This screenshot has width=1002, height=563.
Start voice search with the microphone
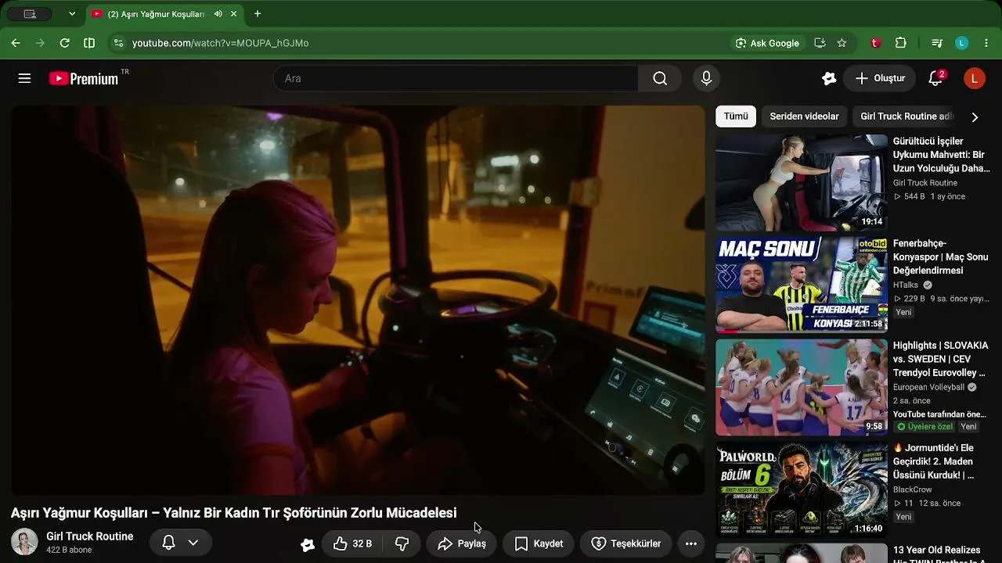[706, 78]
